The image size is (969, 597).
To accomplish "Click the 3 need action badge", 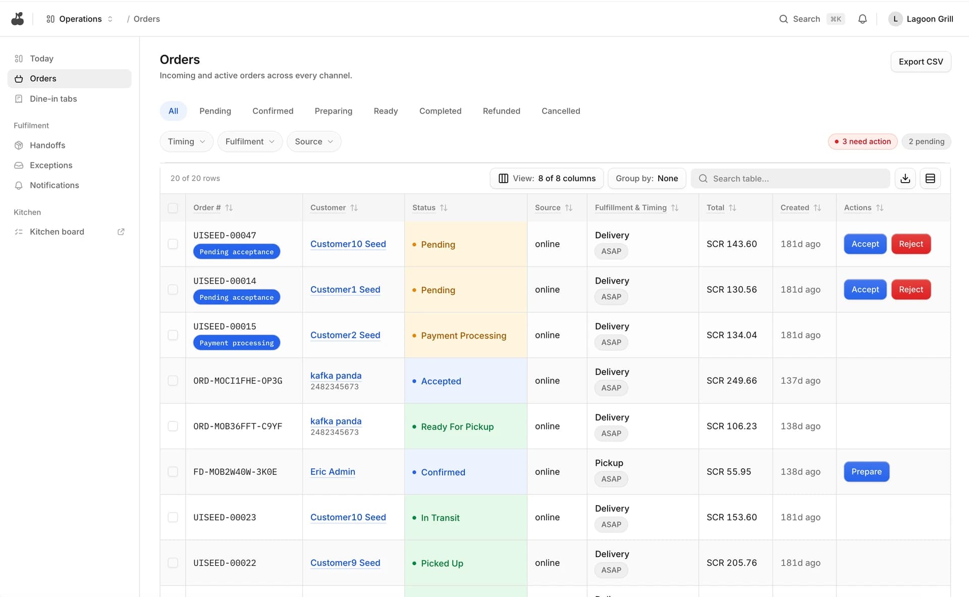I will pos(863,141).
